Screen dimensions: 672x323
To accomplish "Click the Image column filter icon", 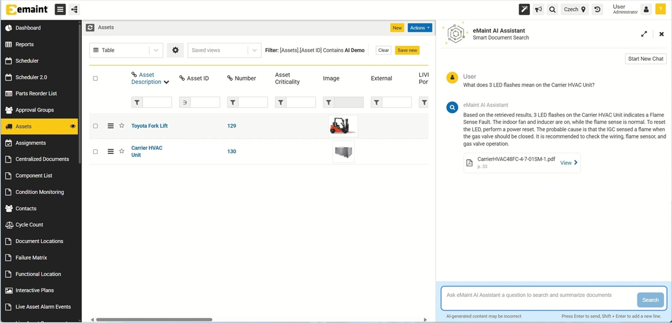I will tap(329, 102).
